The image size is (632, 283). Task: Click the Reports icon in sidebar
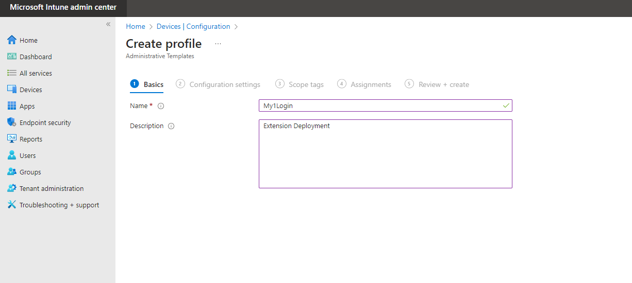point(12,139)
